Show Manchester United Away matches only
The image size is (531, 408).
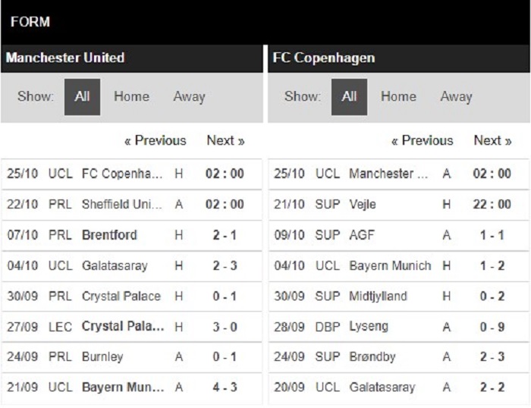point(189,97)
